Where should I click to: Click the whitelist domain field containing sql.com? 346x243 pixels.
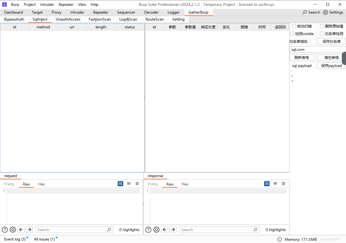pyautogui.click(x=318, y=49)
